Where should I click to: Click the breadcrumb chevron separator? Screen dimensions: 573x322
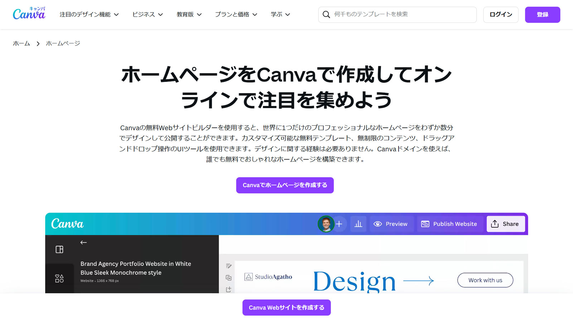(x=38, y=44)
